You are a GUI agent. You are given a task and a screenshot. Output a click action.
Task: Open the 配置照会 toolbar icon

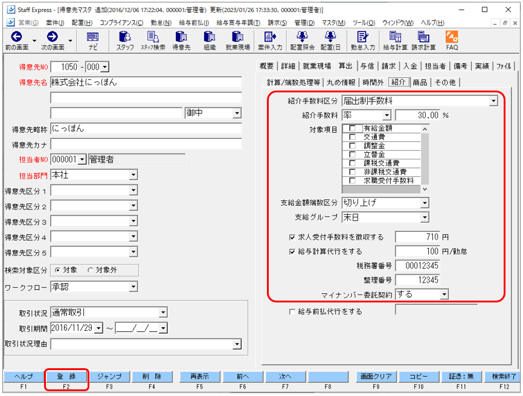(302, 37)
